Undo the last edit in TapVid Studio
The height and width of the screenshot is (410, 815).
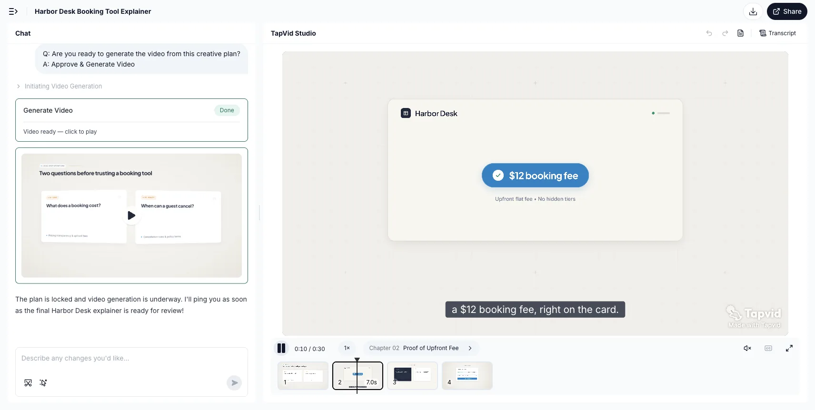point(709,33)
